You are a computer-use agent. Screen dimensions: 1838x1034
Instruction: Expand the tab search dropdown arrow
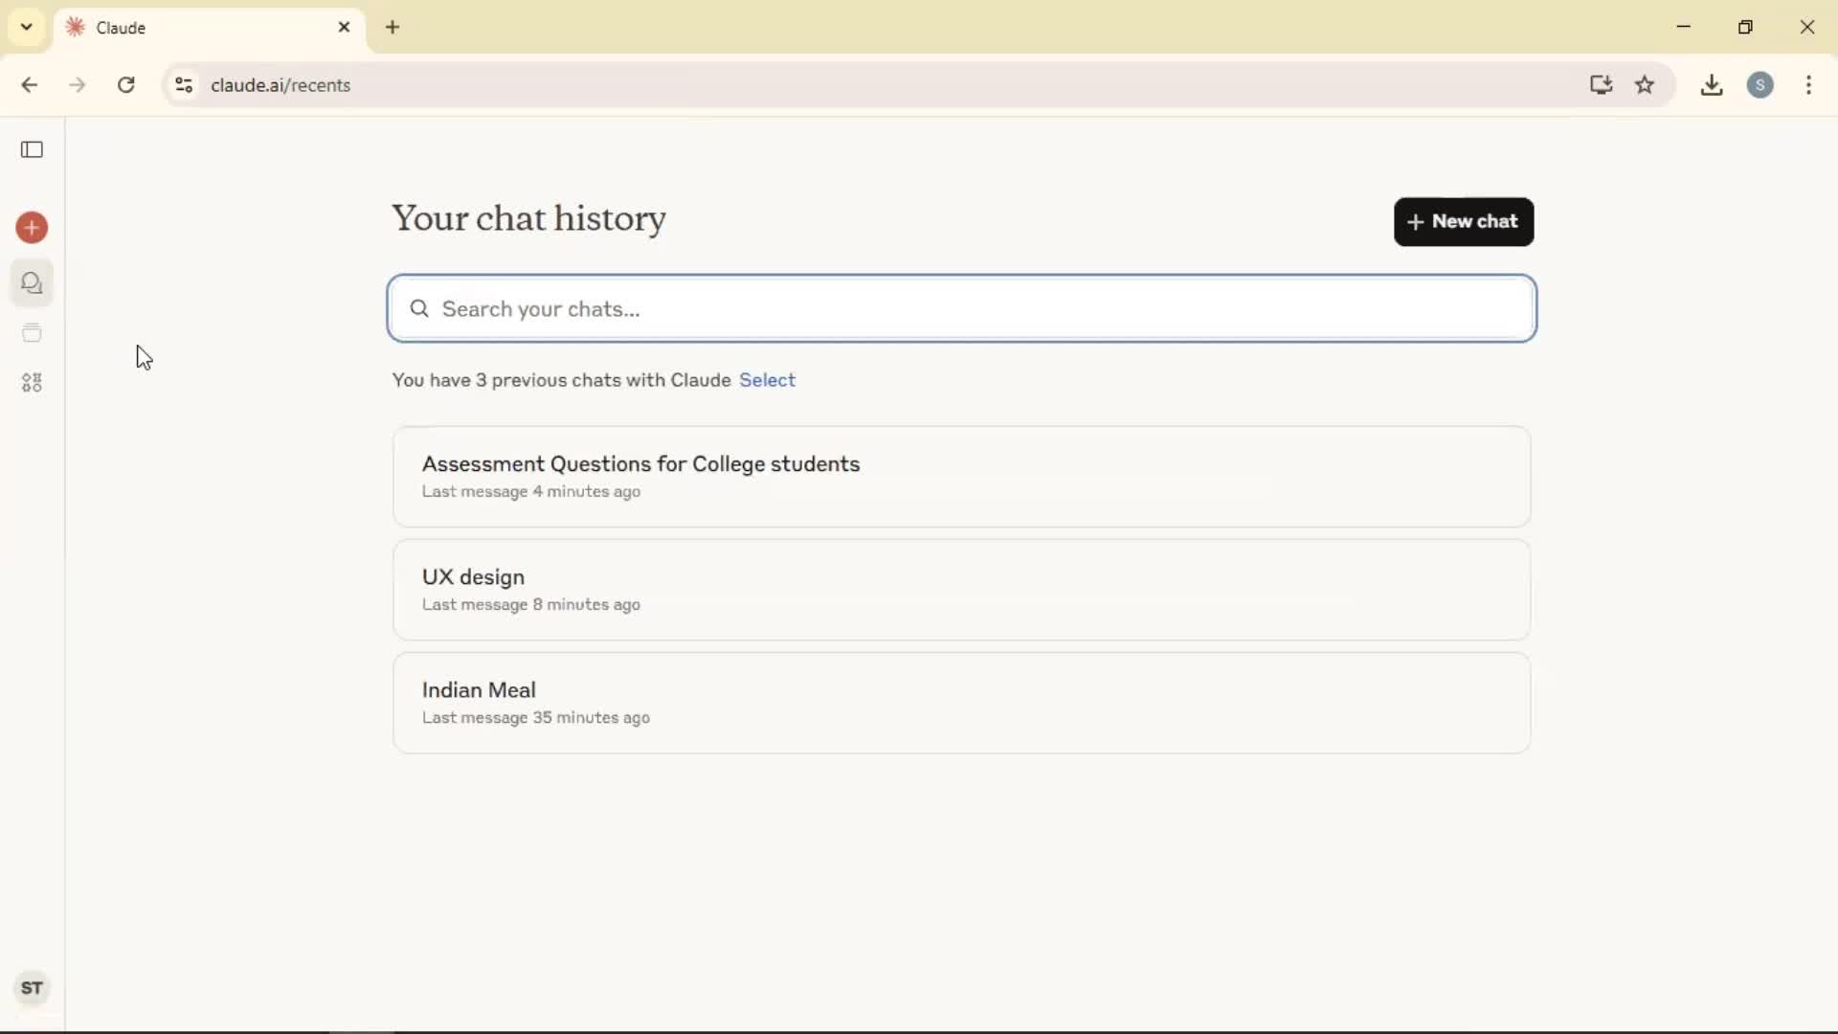[27, 27]
